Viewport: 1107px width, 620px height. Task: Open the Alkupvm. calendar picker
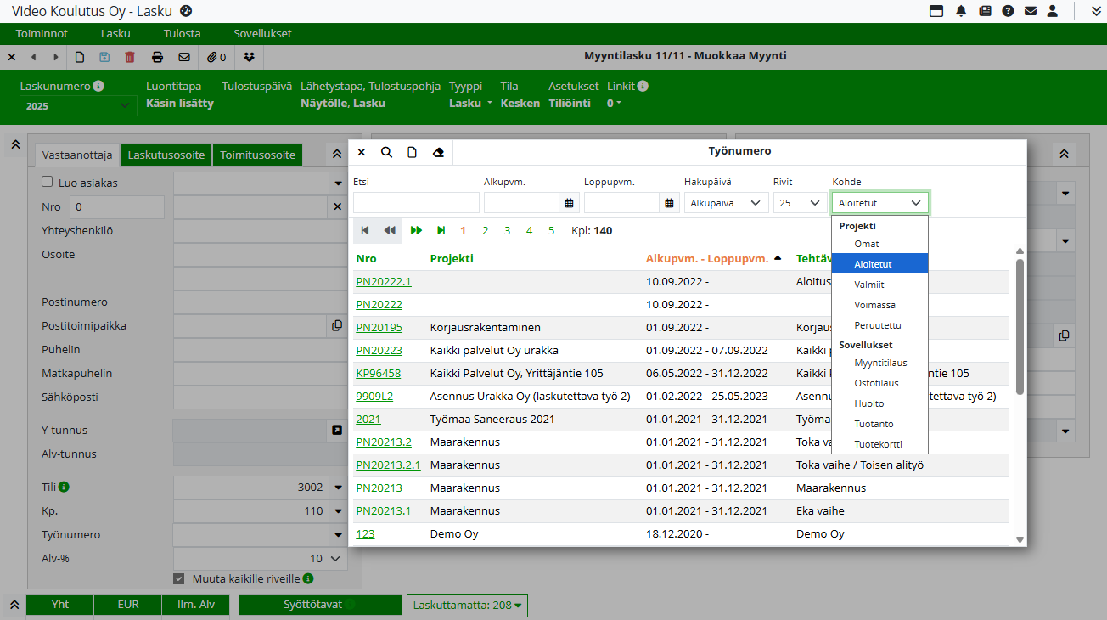point(569,203)
